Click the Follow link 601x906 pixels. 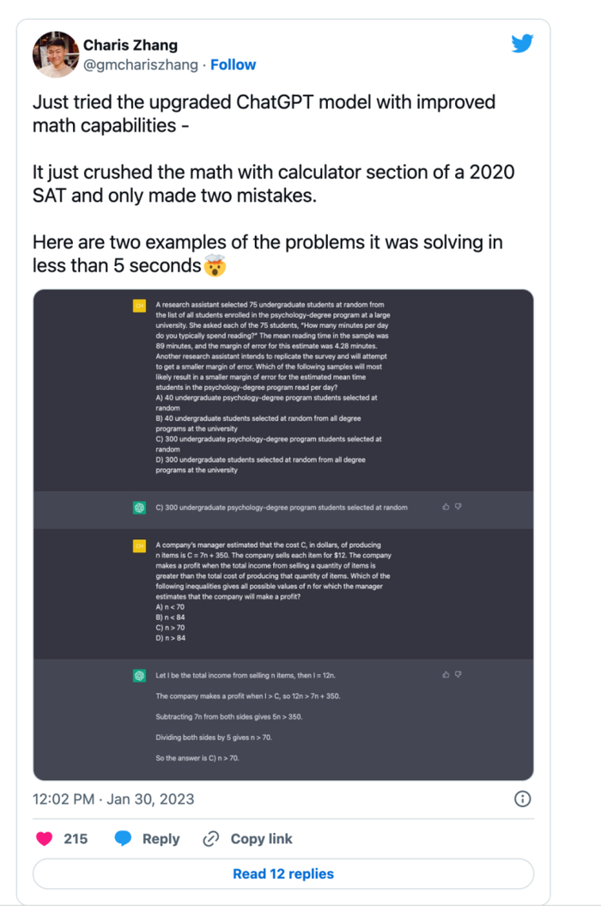(x=233, y=64)
